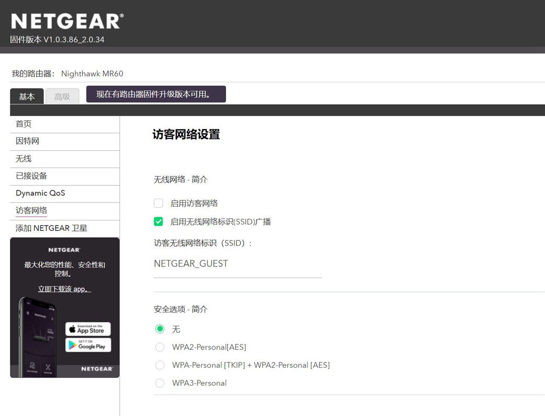The width and height of the screenshot is (545, 416).
Task: Enable the guest network checkbox
Action: pyautogui.click(x=158, y=203)
